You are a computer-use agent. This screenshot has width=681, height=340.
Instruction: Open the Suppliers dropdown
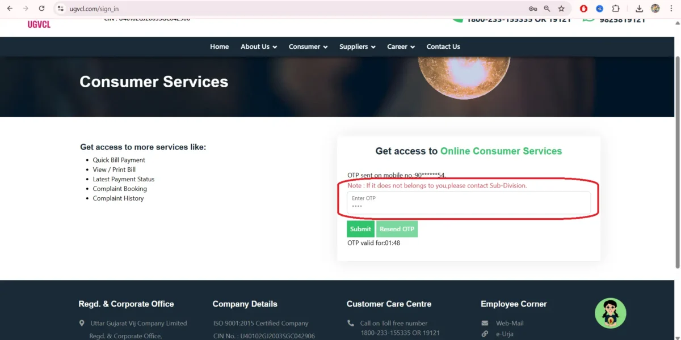(x=356, y=46)
